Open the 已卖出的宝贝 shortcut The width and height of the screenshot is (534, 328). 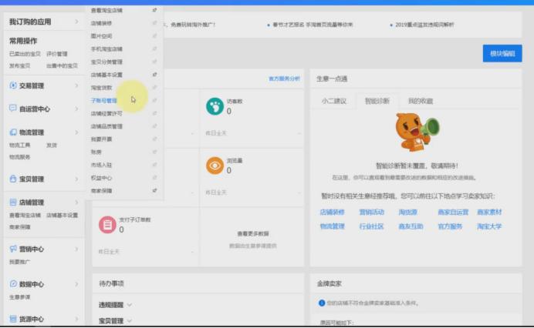(25, 54)
